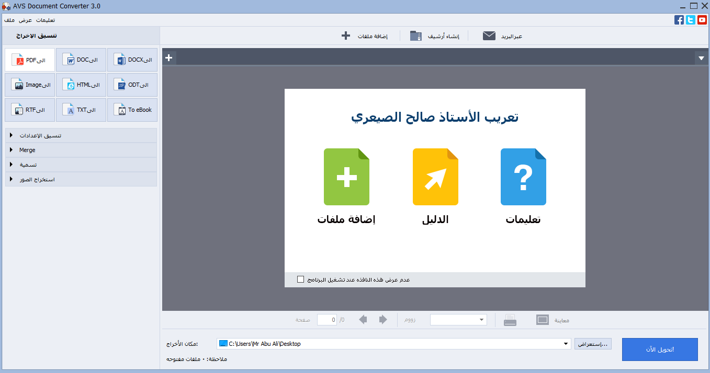This screenshot has height=373, width=710.
Task: Check the don't show window at startup box
Action: click(x=300, y=279)
